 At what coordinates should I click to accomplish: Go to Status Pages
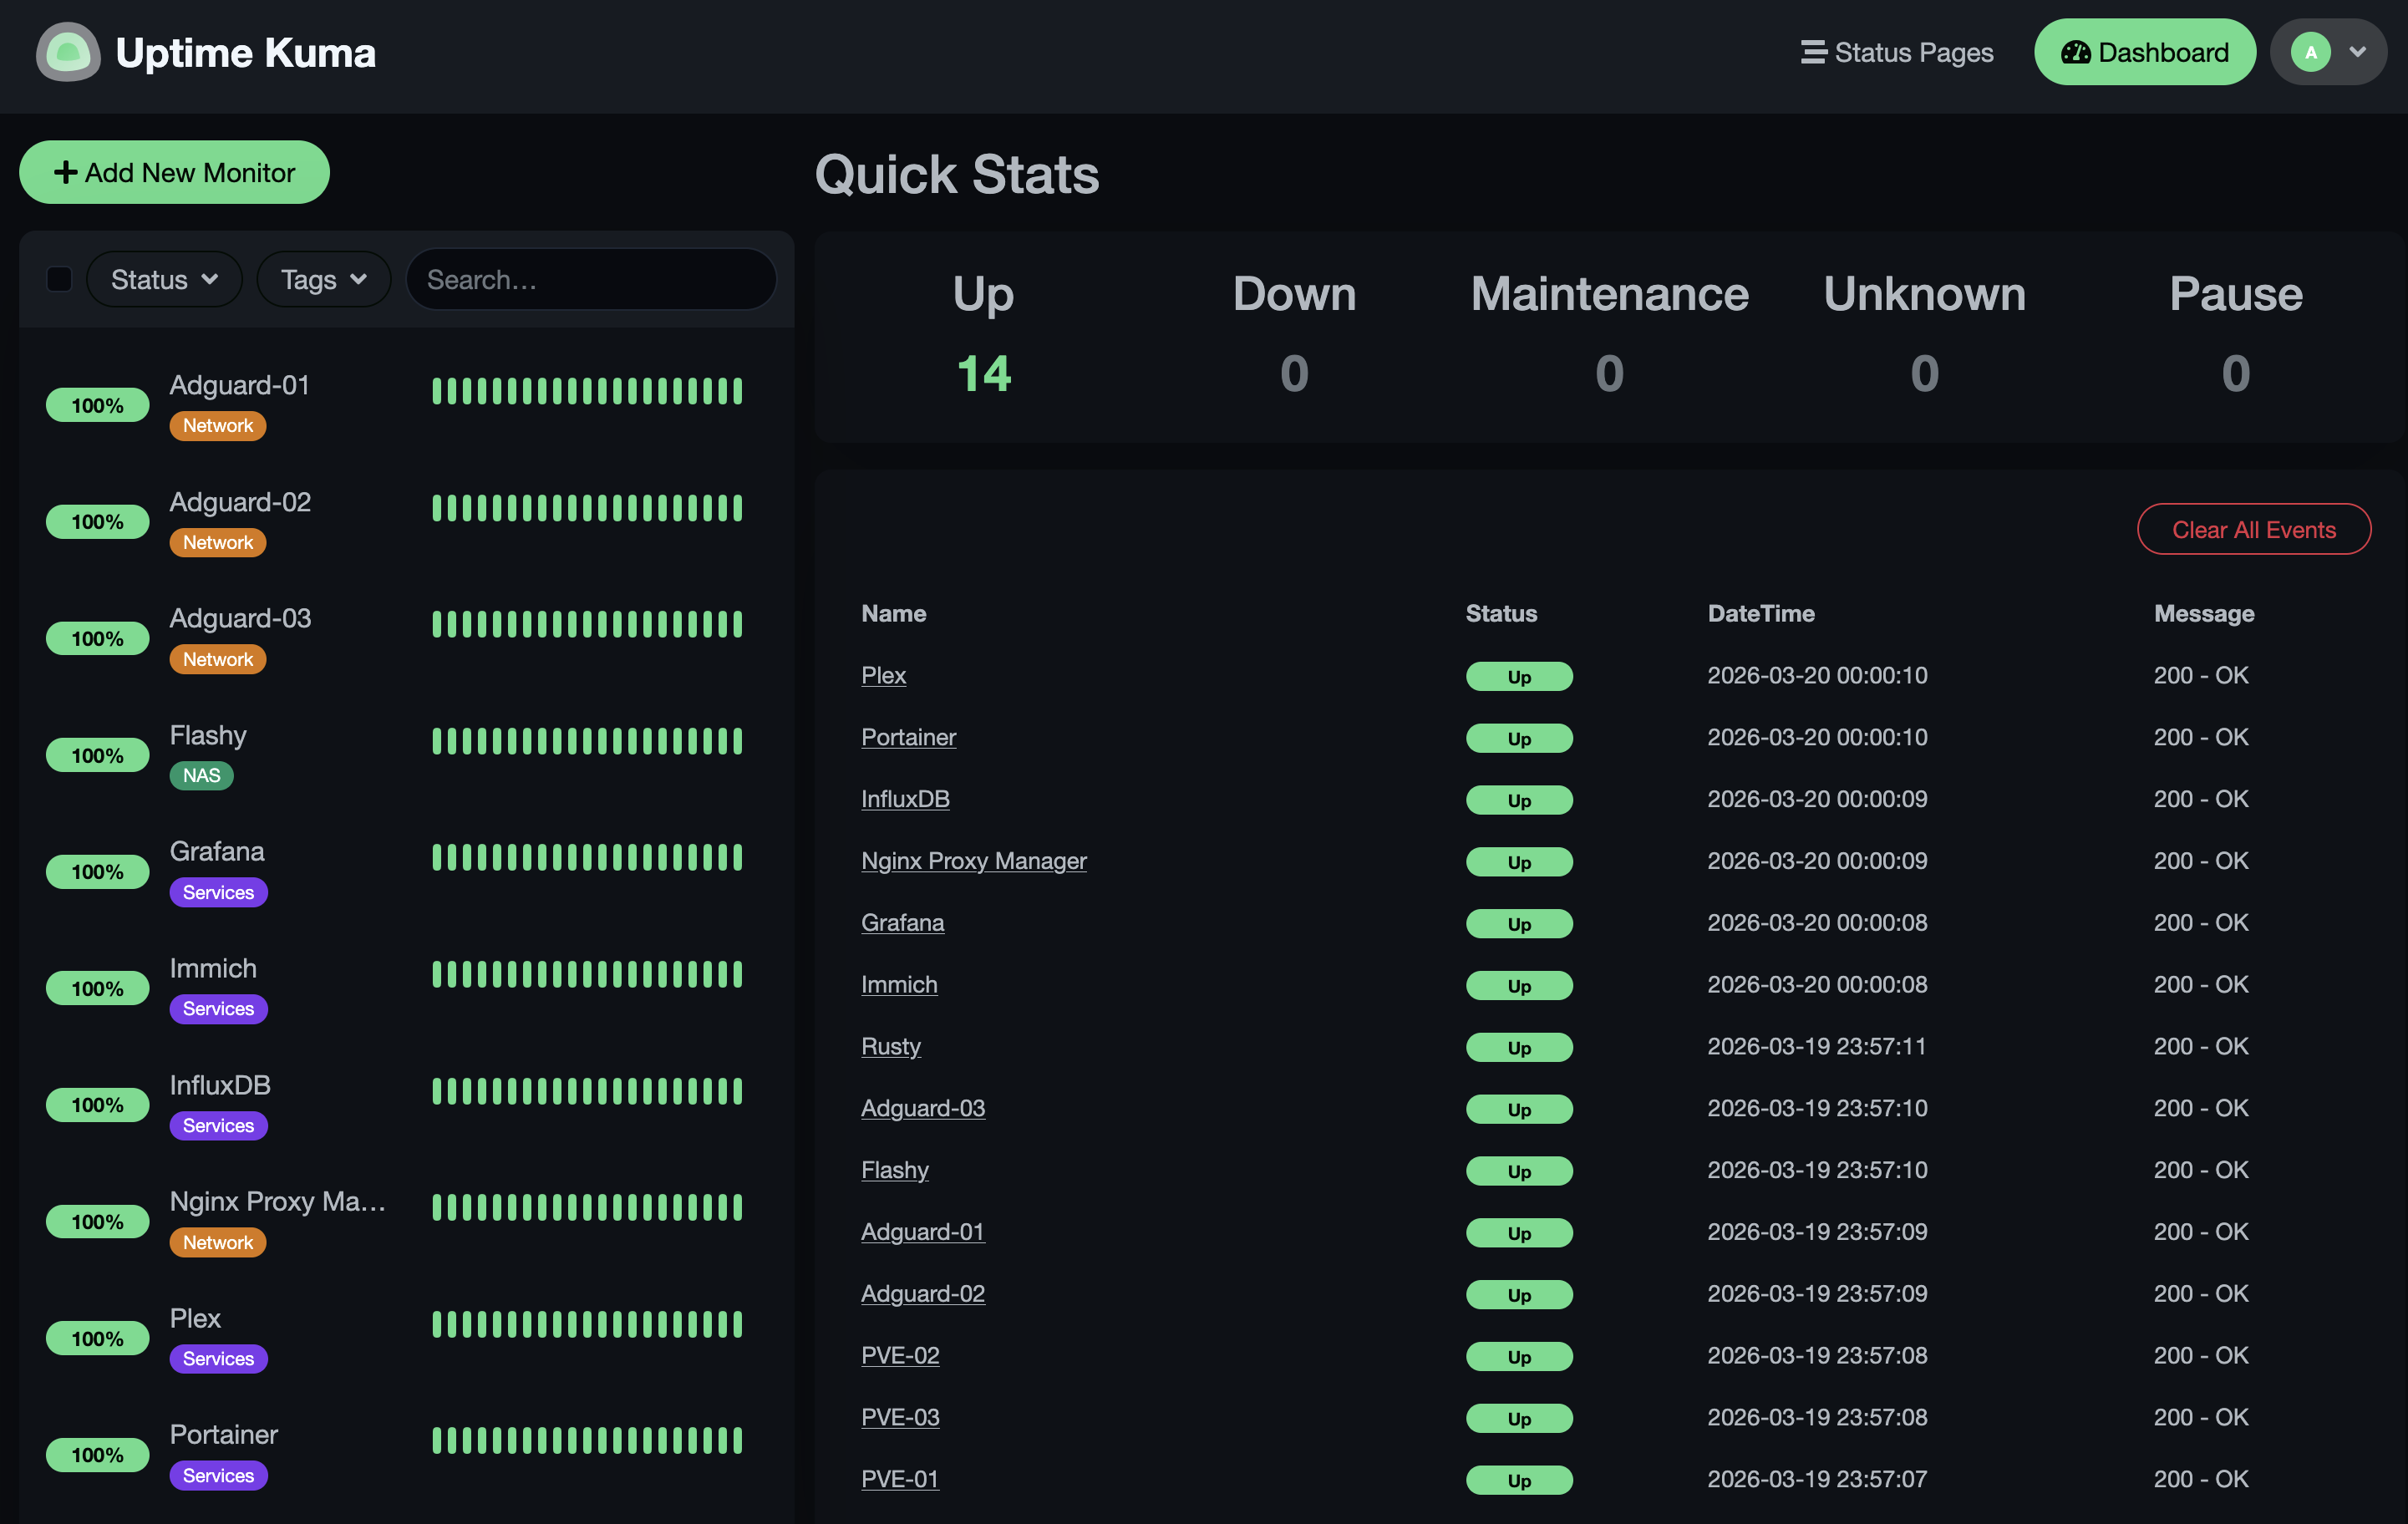1897,52
